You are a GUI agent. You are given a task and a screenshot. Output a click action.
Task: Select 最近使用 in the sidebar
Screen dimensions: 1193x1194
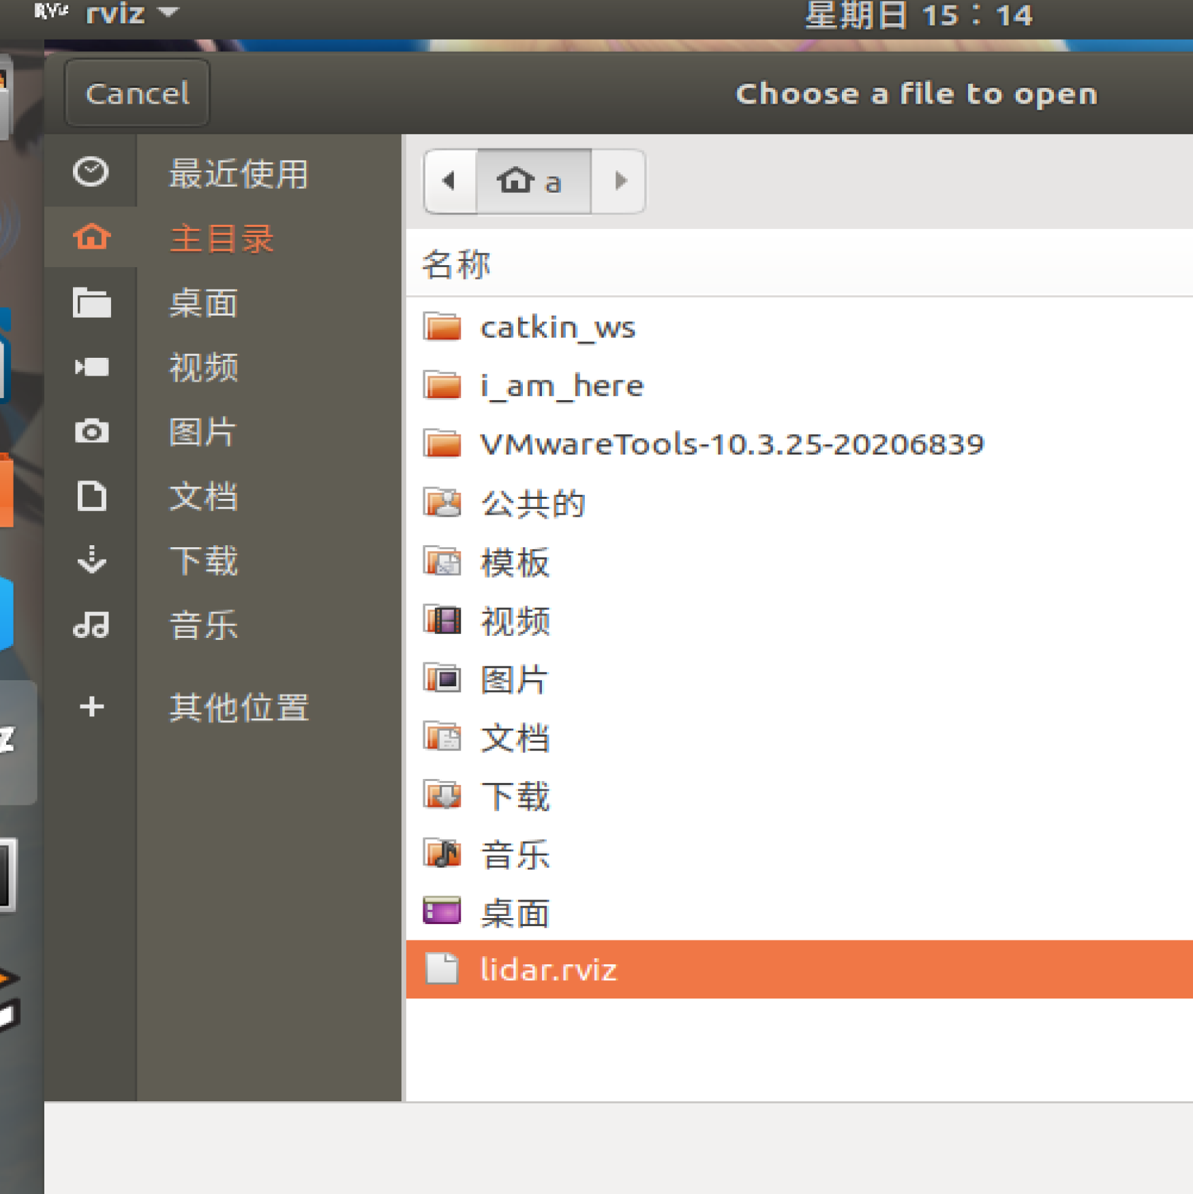(x=239, y=173)
